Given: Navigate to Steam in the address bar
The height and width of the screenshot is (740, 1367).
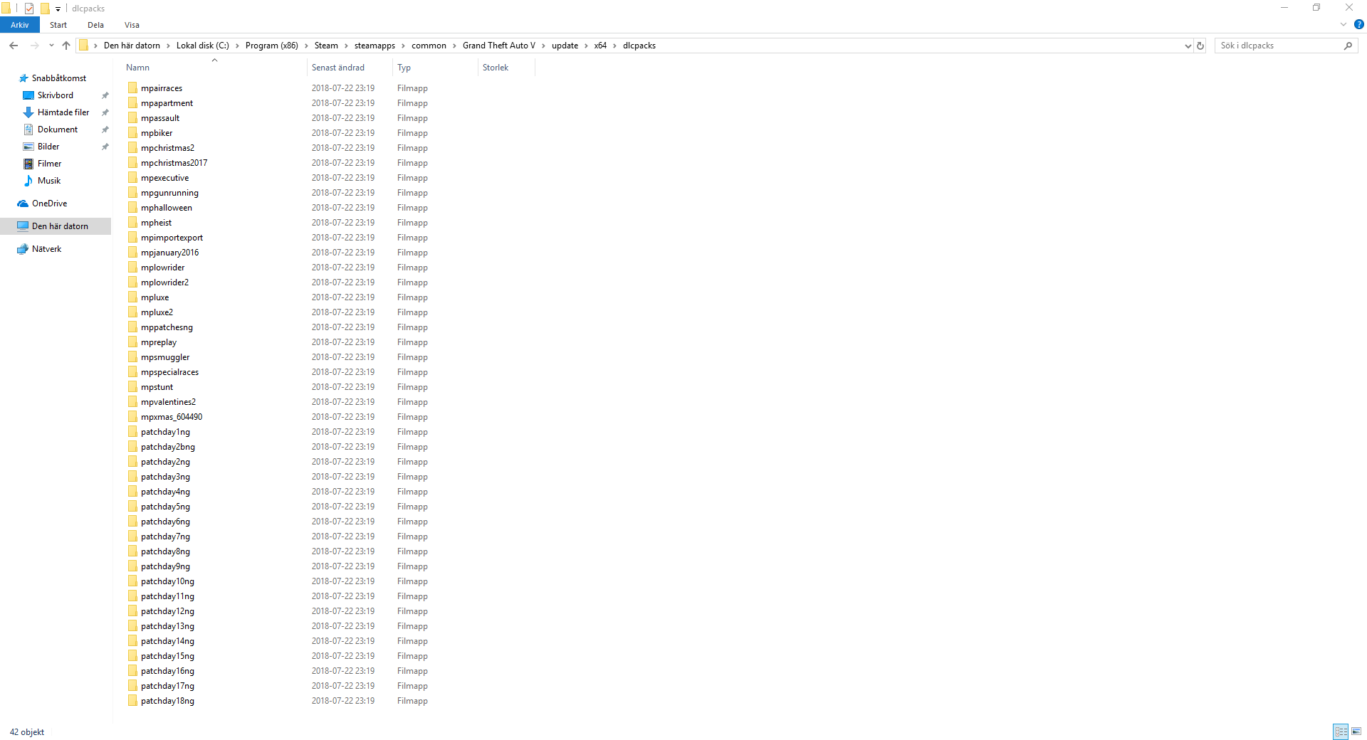Looking at the screenshot, I should pyautogui.click(x=326, y=46).
